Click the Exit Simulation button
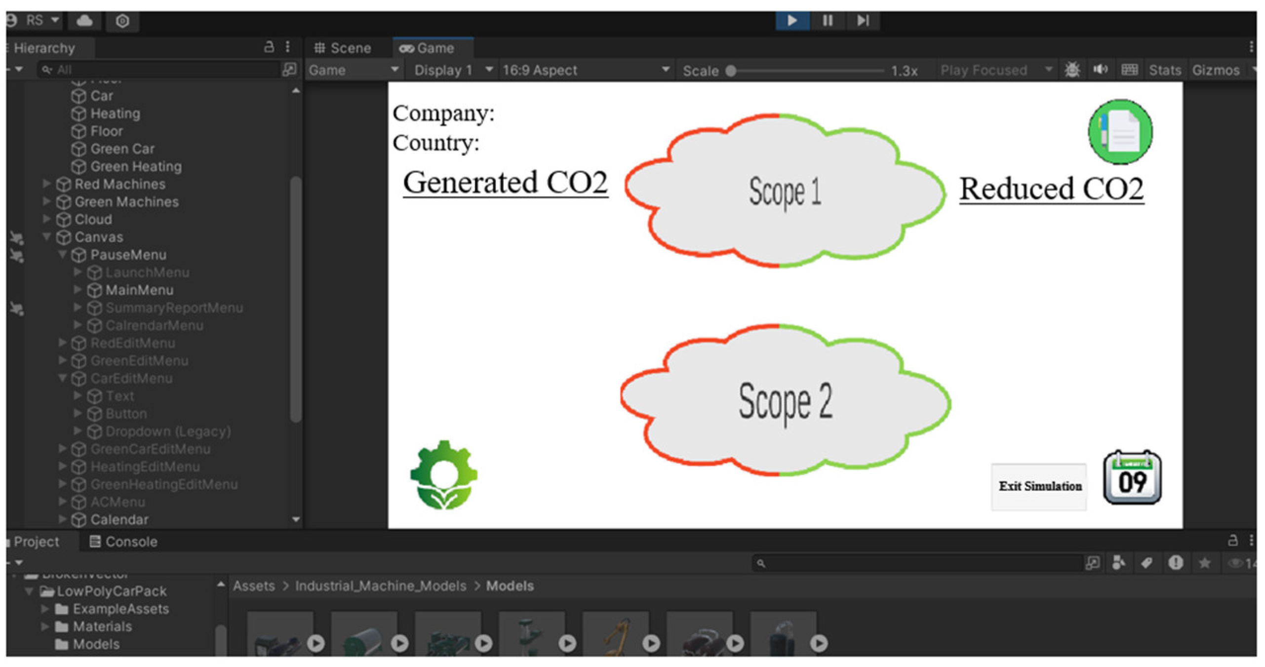 pyautogui.click(x=1039, y=486)
